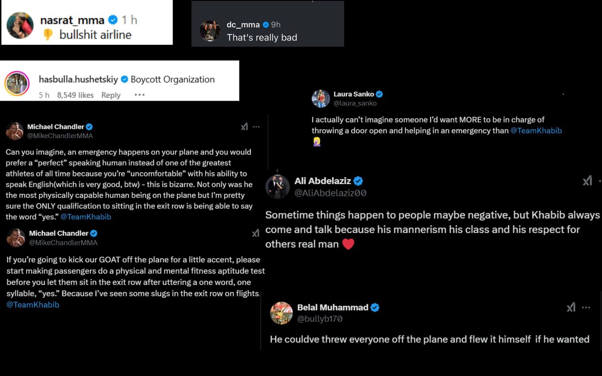Click Reply under hasbulla.hushetskiy's comment
The width and height of the screenshot is (602, 376).
pyautogui.click(x=110, y=95)
